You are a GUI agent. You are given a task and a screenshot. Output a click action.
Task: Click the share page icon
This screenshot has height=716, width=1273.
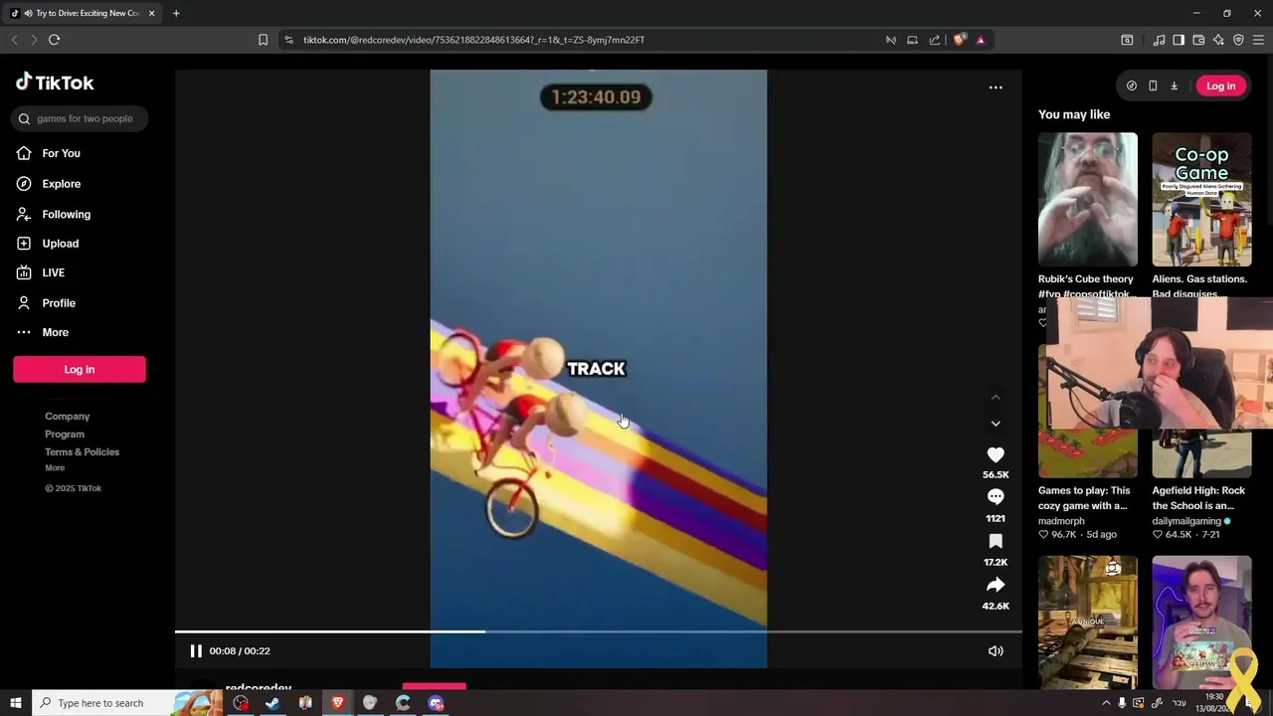tap(935, 40)
